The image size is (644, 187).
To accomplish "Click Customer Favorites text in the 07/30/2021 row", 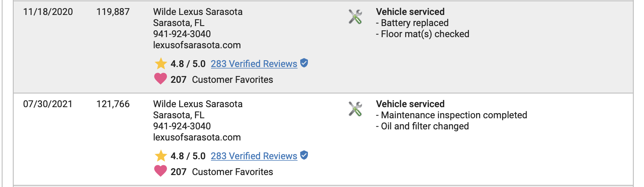I will pos(232,172).
